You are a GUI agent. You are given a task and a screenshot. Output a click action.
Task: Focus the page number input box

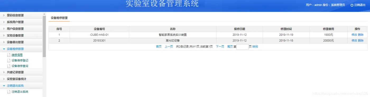click(x=242, y=47)
